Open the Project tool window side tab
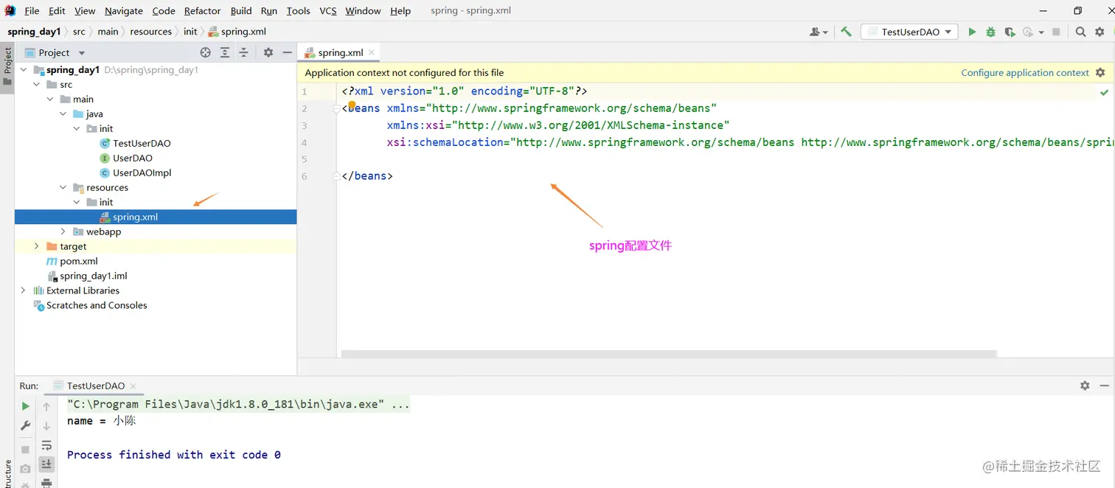The image size is (1115, 488). pos(7,66)
